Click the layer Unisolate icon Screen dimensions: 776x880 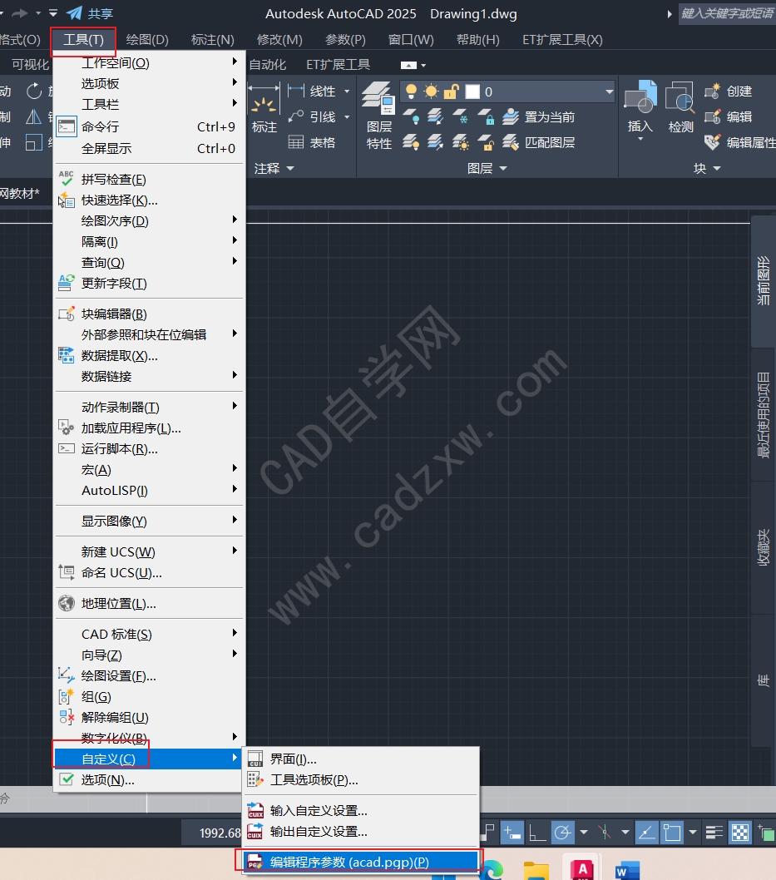[436, 142]
